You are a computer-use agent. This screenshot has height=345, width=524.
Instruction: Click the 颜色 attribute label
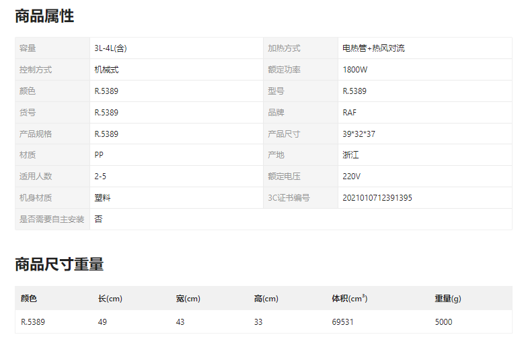pyautogui.click(x=28, y=91)
